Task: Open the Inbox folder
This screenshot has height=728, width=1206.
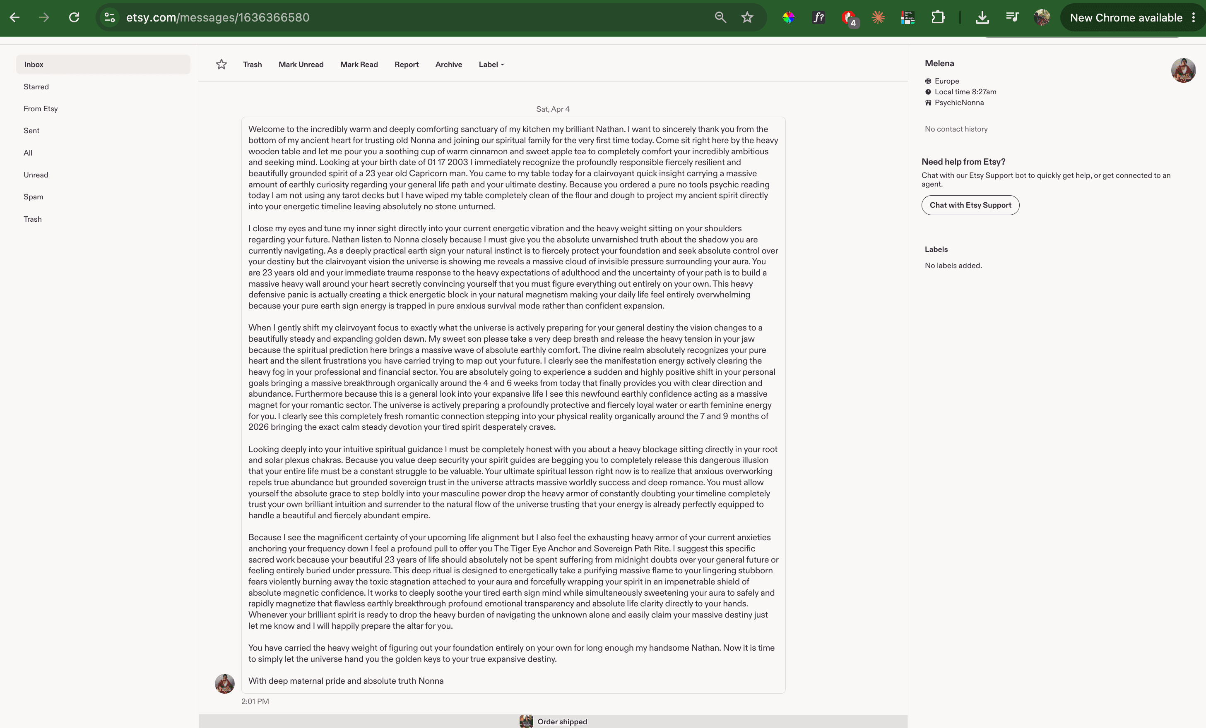Action: (103, 65)
